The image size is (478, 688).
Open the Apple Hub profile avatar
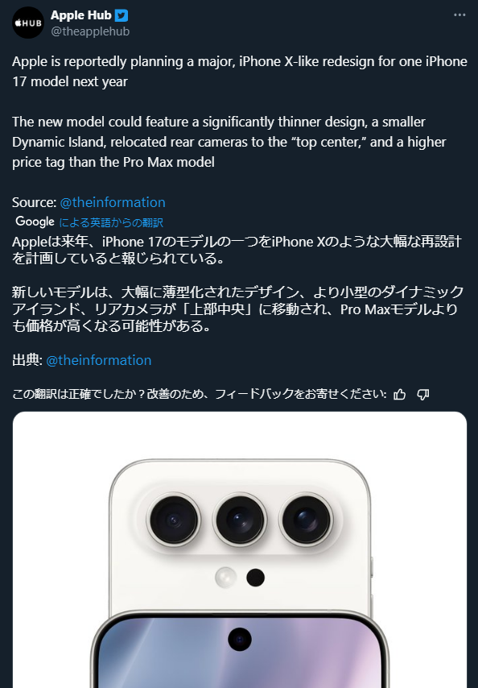tap(28, 23)
